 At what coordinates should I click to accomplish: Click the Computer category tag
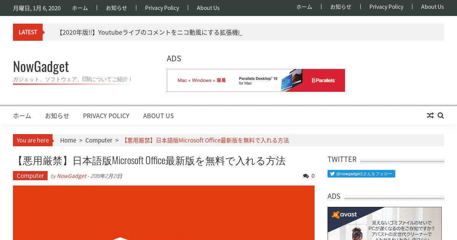pyautogui.click(x=30, y=176)
